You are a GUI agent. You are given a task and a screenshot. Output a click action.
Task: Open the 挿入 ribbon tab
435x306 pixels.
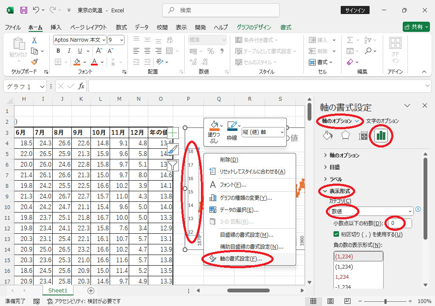tap(56, 27)
